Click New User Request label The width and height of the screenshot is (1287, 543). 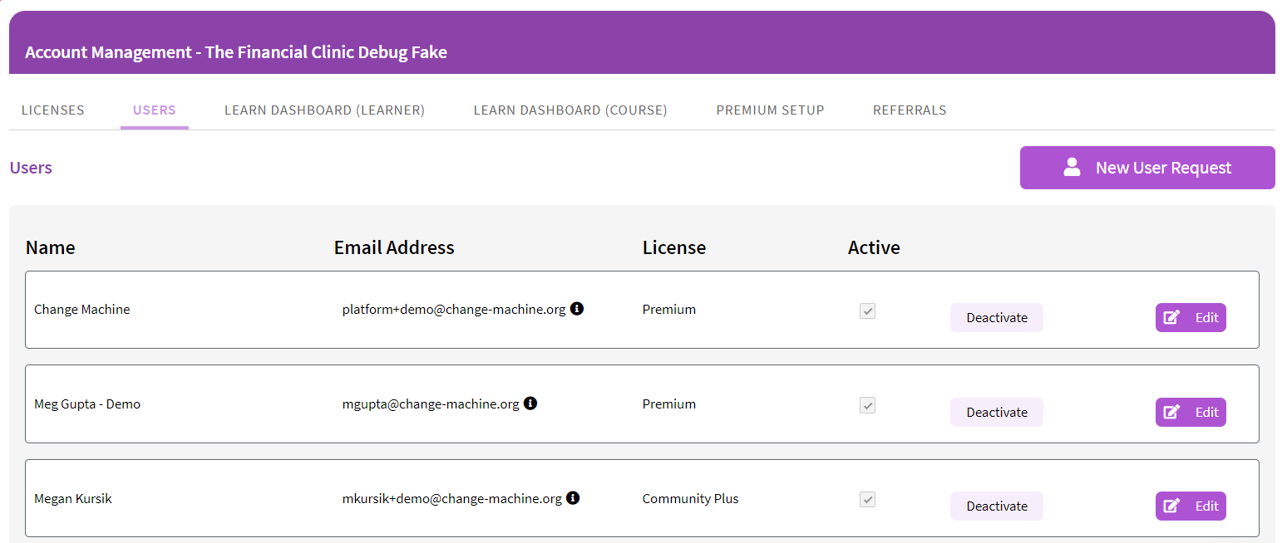1163,168
